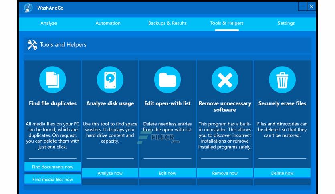Launch uninstaller with Remove now
335x194 pixels.
point(225,173)
